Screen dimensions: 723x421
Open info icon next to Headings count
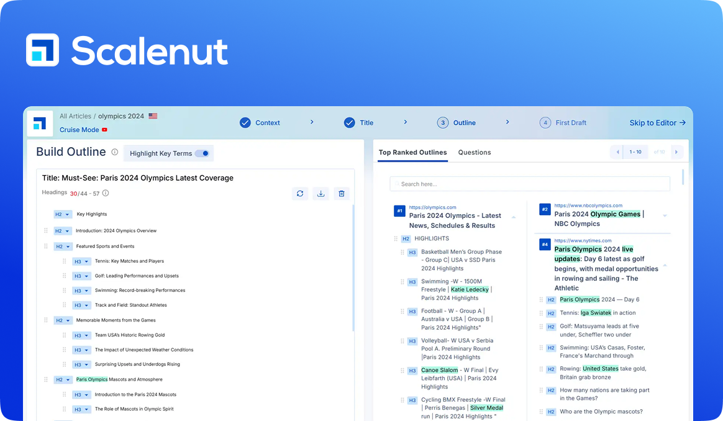click(106, 193)
